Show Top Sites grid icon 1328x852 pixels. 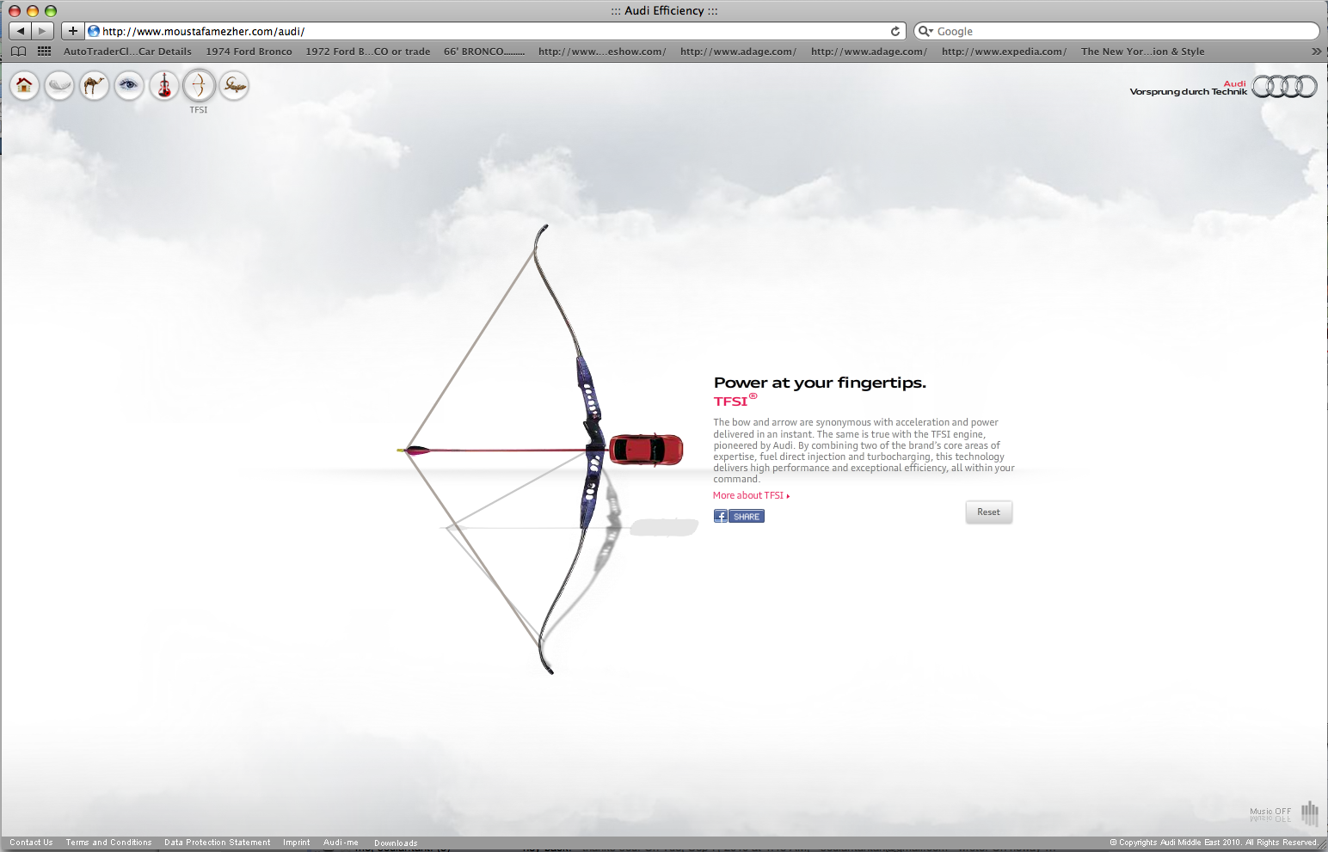[x=44, y=52]
